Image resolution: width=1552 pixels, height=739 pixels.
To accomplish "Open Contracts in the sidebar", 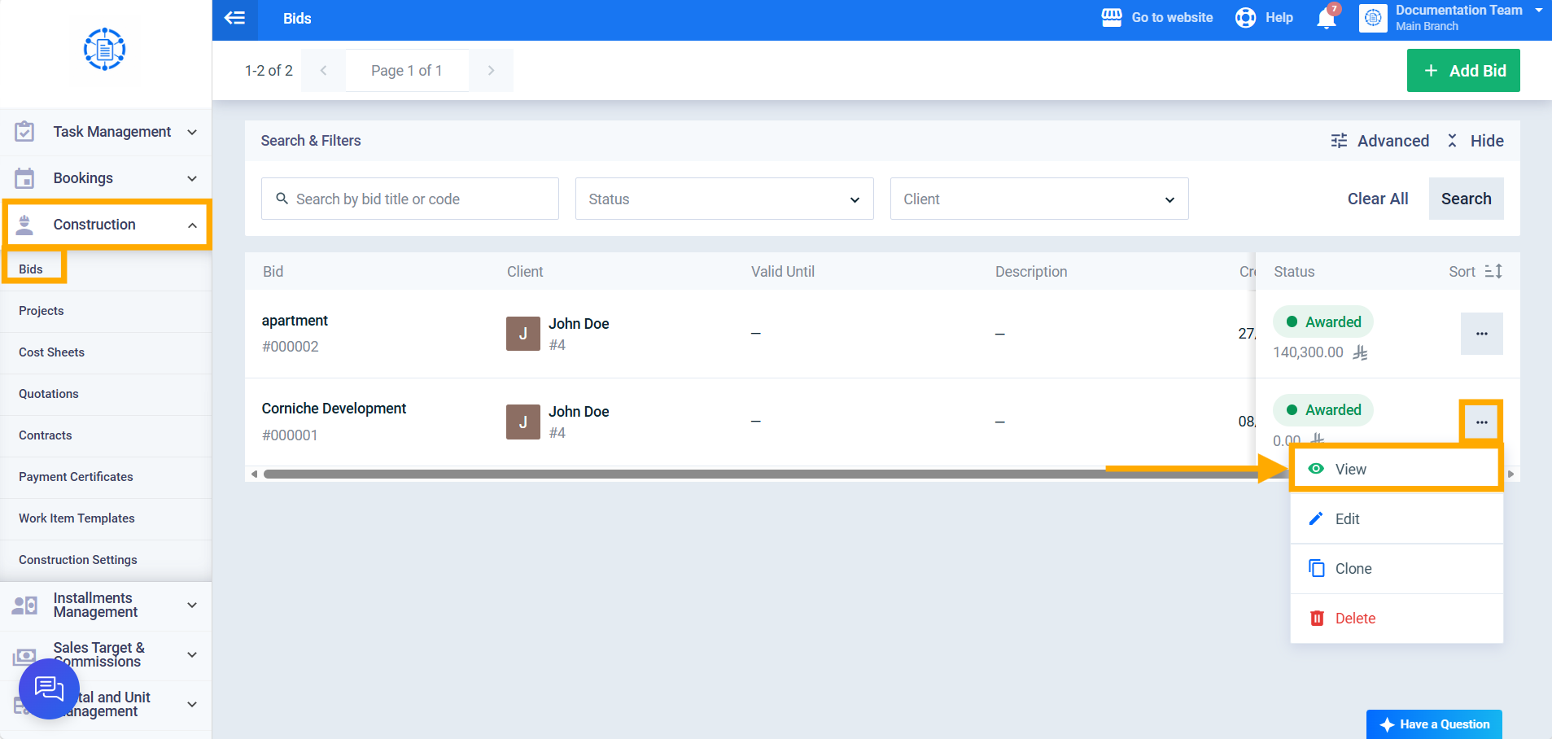I will [106, 435].
